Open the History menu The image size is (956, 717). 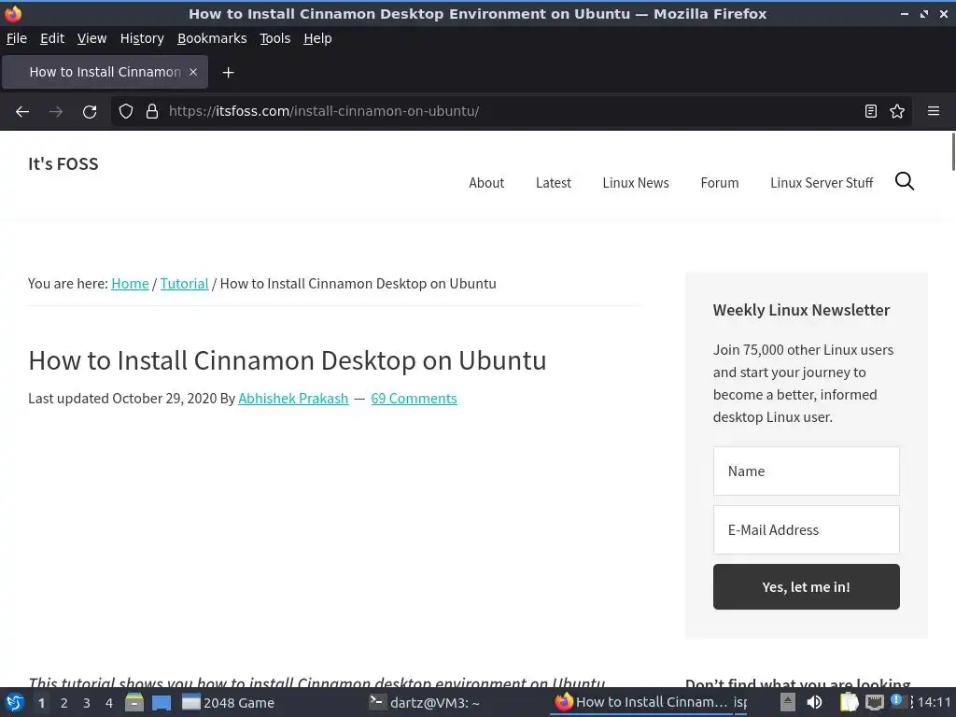(142, 38)
